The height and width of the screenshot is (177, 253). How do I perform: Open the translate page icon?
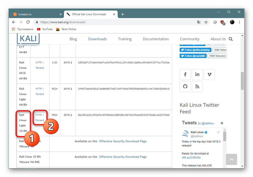point(199,22)
